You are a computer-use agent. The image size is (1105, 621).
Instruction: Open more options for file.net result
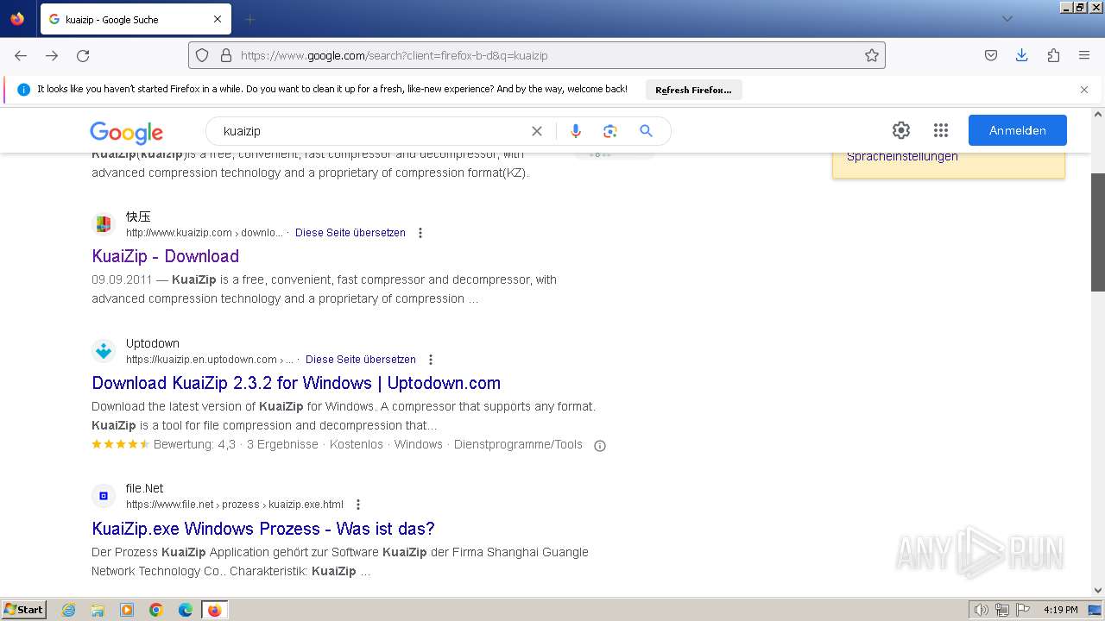click(x=358, y=505)
